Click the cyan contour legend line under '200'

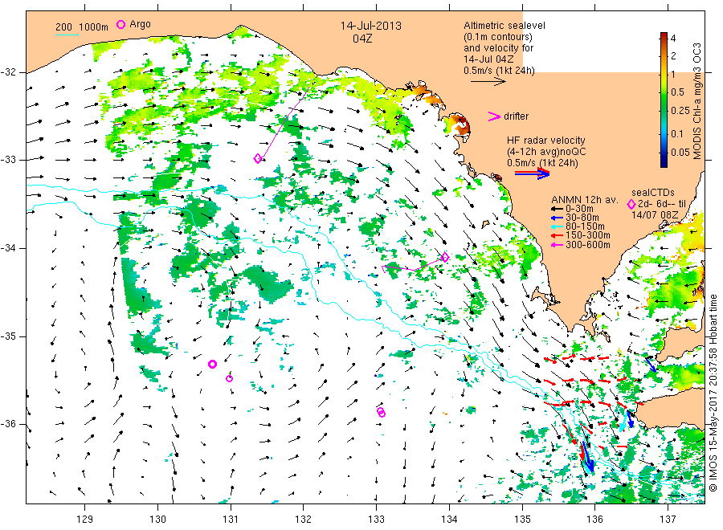coord(67,34)
